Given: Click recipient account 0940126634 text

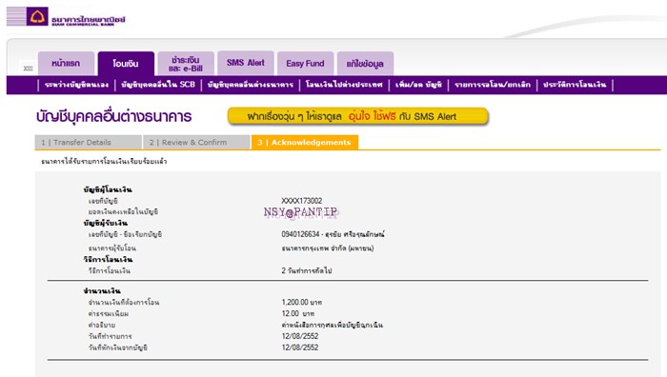Looking at the screenshot, I should [333, 234].
